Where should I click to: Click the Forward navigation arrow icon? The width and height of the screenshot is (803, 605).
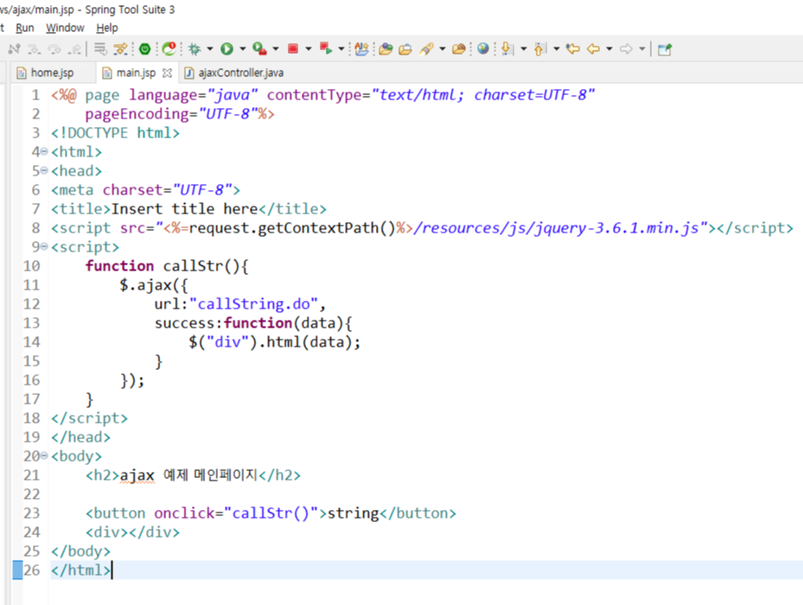pos(626,49)
